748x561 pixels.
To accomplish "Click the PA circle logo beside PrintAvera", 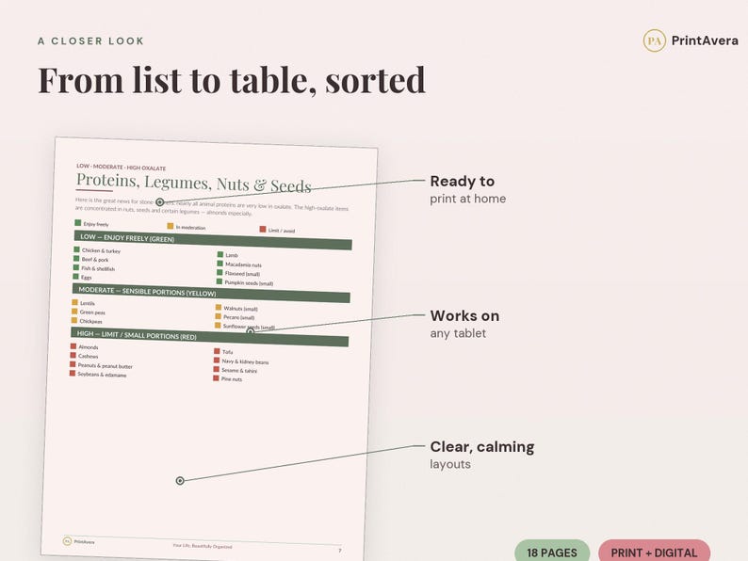I will 654,40.
